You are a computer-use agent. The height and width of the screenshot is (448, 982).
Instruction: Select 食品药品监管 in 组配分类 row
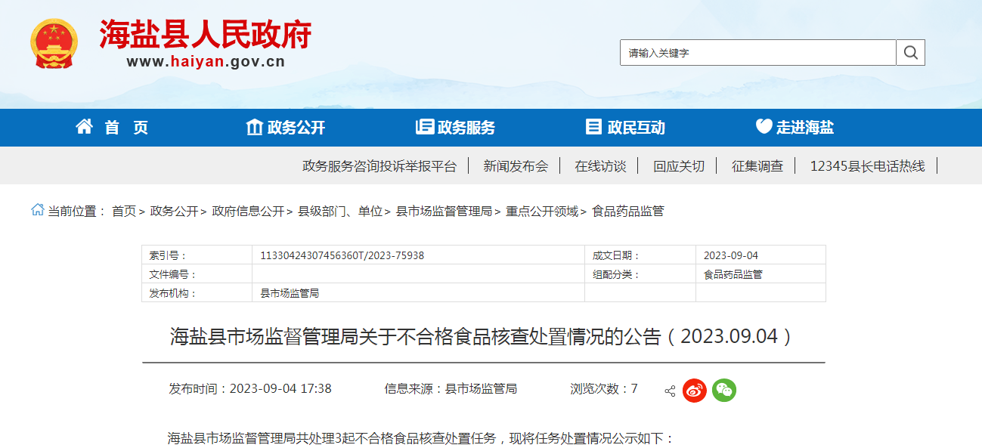(733, 274)
